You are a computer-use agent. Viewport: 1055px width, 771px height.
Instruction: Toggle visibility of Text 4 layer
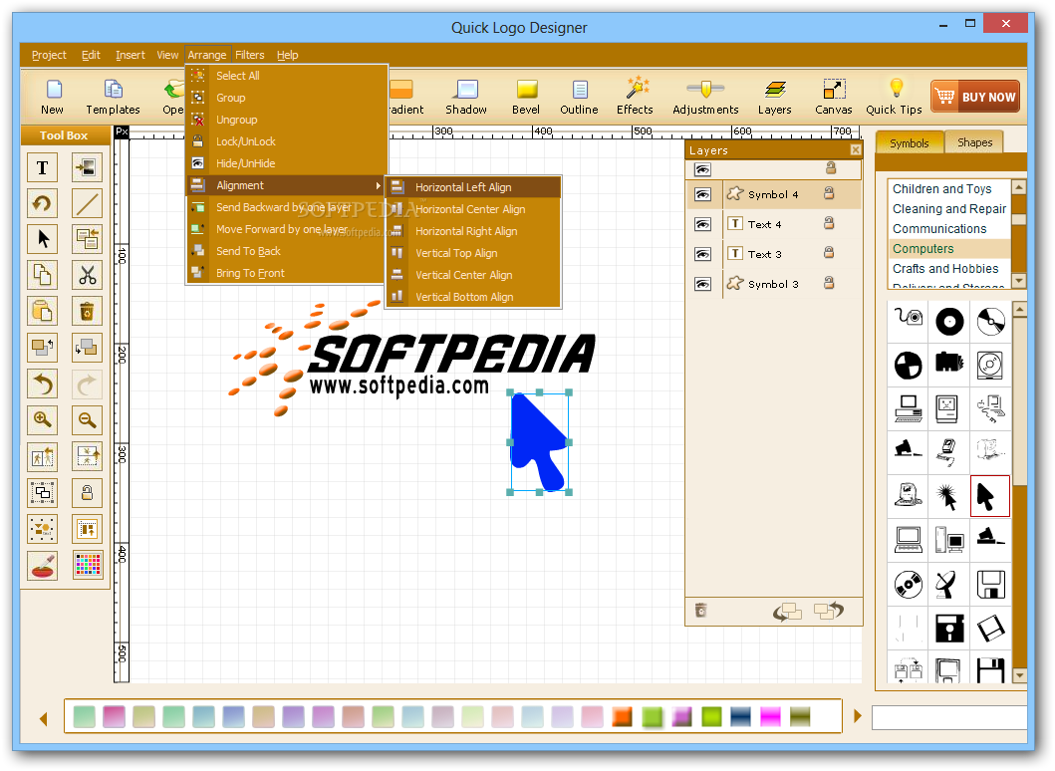(702, 224)
